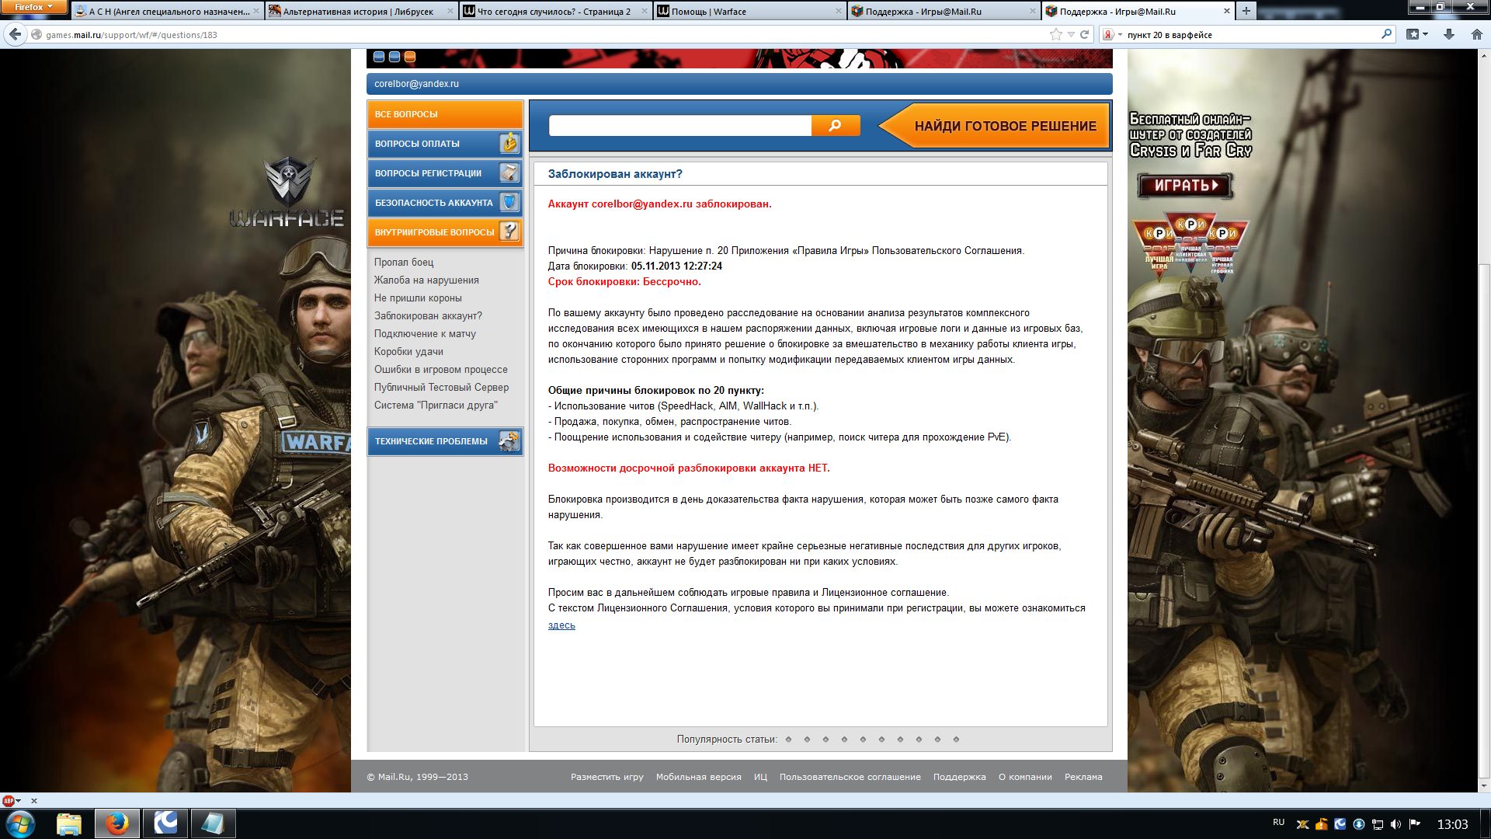Open the 'Подключение к матчу' question
This screenshot has width=1491, height=839.
[425, 334]
